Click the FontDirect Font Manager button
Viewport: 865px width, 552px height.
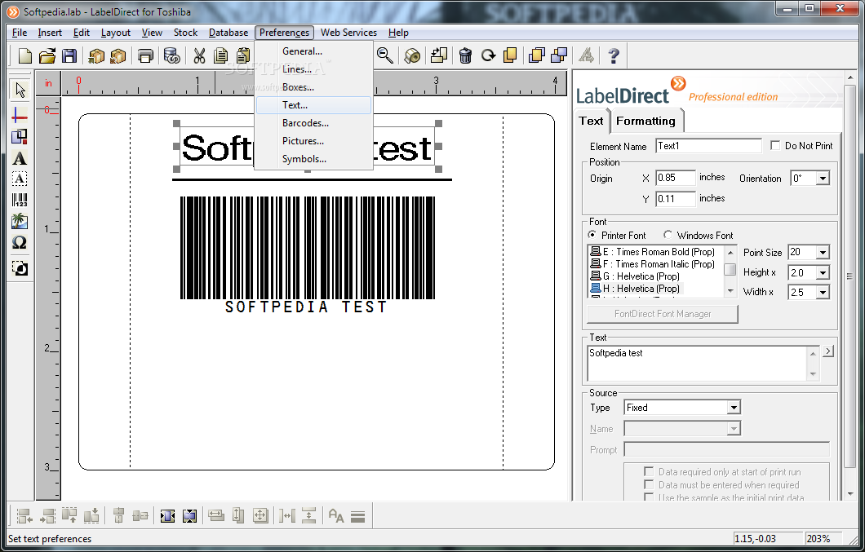(663, 314)
